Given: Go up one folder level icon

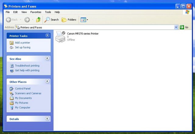Looking at the screenshot, I should (38, 20).
